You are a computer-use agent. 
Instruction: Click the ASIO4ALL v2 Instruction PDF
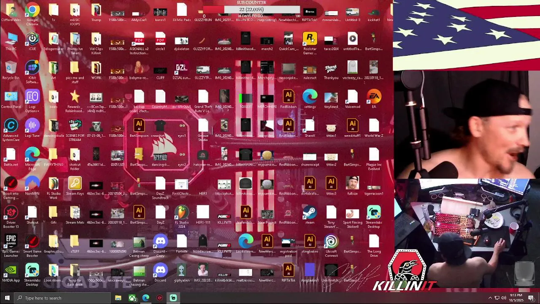tap(139, 43)
